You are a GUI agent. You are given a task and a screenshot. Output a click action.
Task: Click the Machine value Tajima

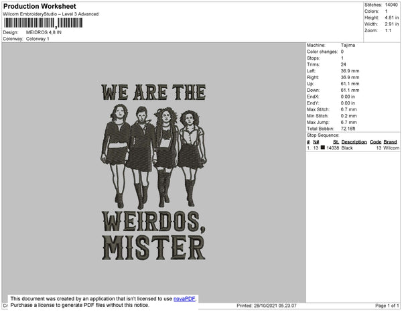(348, 45)
